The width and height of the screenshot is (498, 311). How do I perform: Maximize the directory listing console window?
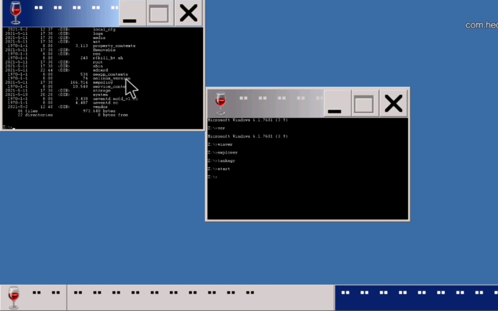click(x=160, y=13)
